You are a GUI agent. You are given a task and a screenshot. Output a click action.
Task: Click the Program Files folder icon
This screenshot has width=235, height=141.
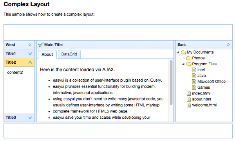(189, 64)
